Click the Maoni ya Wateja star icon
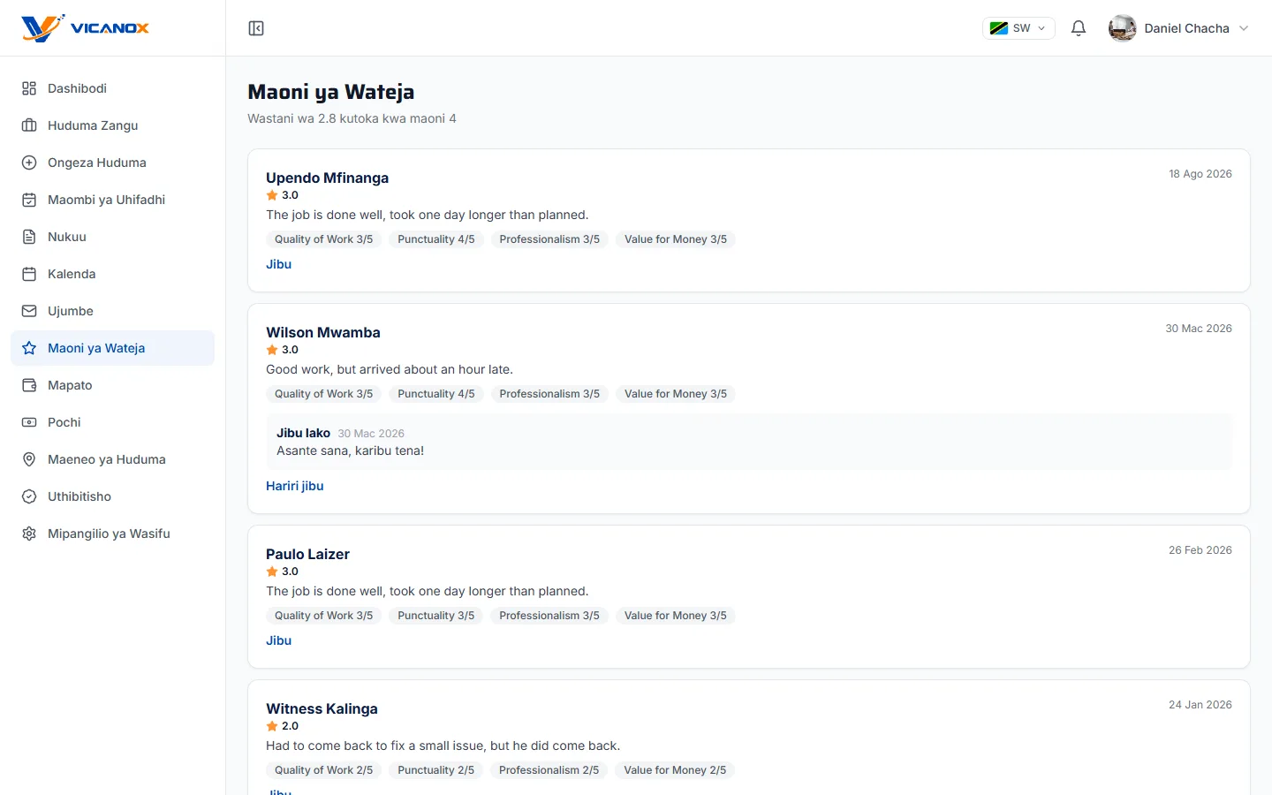Image resolution: width=1272 pixels, height=795 pixels. tap(29, 348)
